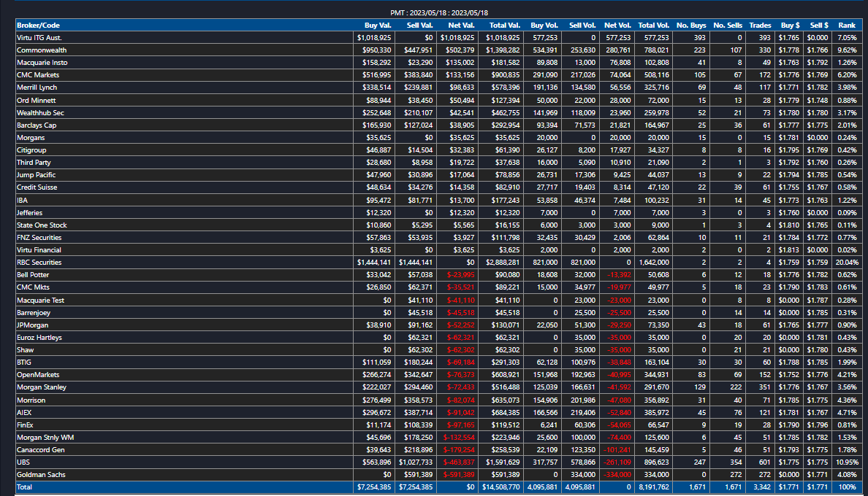
Task: Click the Credit Suisse broker name
Action: pos(37,187)
